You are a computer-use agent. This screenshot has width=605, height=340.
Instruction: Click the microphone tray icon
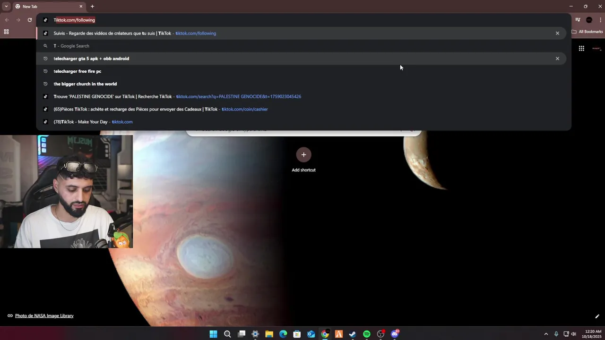pyautogui.click(x=556, y=334)
